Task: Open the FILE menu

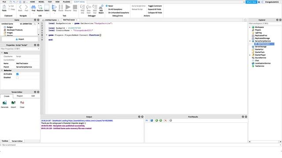Action: [4, 2]
